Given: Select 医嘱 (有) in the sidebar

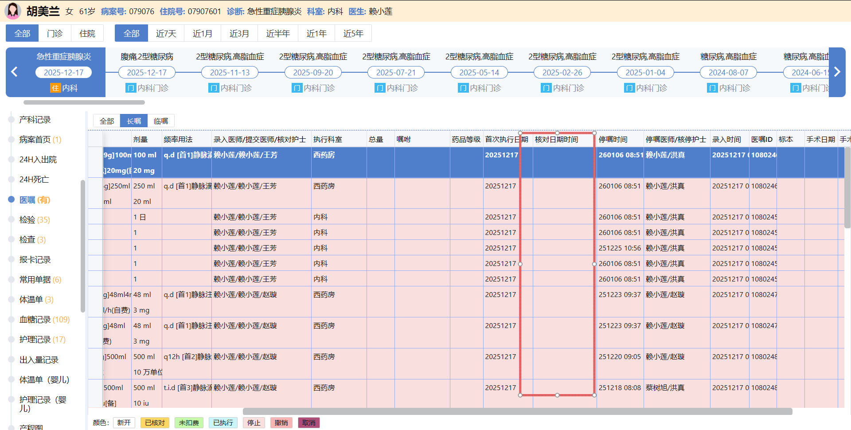Looking at the screenshot, I should [x=35, y=200].
